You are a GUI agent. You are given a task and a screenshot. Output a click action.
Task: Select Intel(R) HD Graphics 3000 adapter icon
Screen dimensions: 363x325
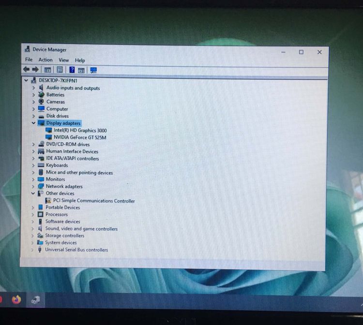pos(48,130)
